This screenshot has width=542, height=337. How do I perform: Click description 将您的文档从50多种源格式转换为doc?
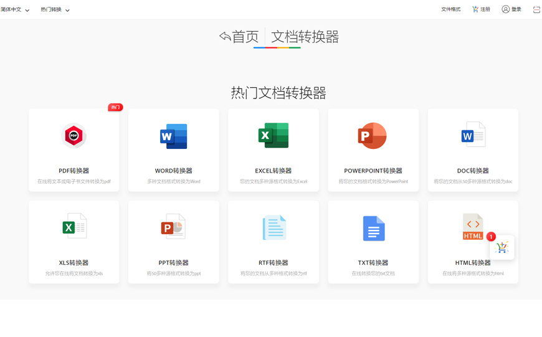point(473,181)
